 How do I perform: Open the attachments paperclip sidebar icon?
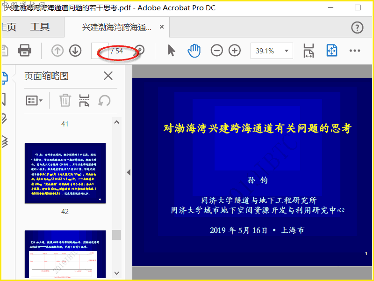coord(5,118)
